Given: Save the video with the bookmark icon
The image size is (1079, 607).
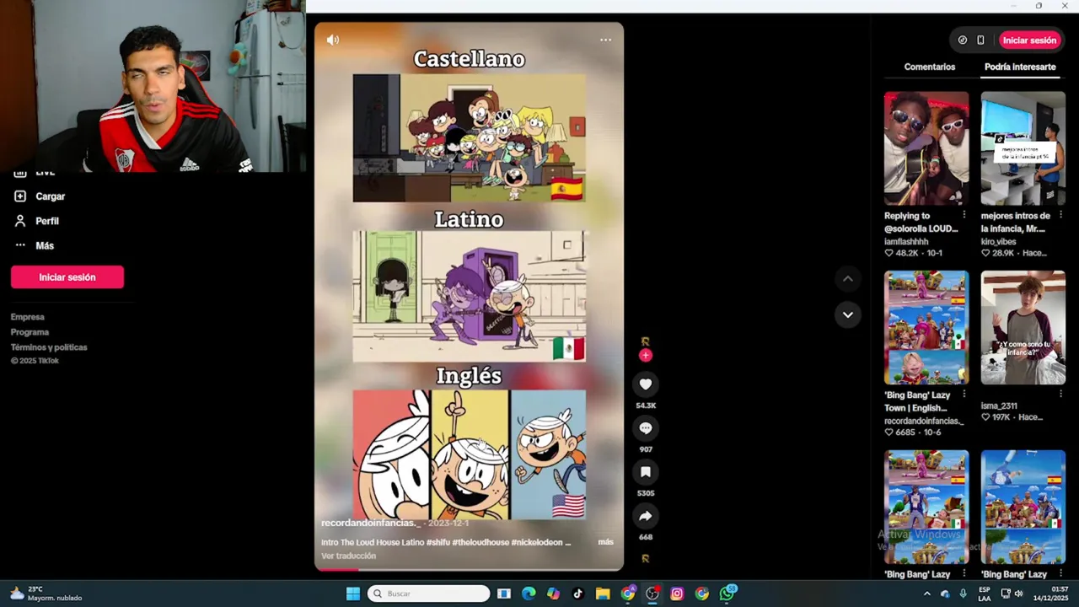Looking at the screenshot, I should coord(646,472).
